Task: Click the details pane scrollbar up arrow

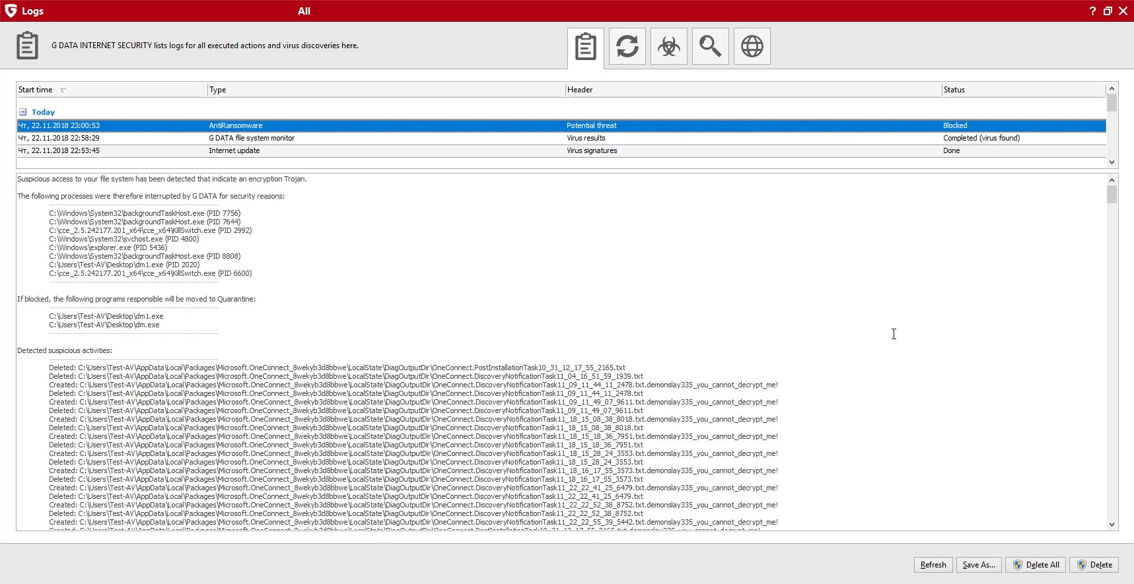Action: point(1112,179)
